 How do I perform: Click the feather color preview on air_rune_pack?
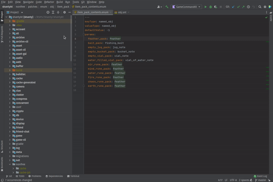tap(116, 64)
